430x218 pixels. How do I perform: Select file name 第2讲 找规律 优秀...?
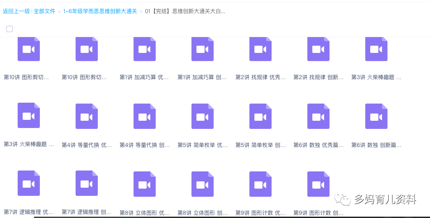tap(260, 77)
